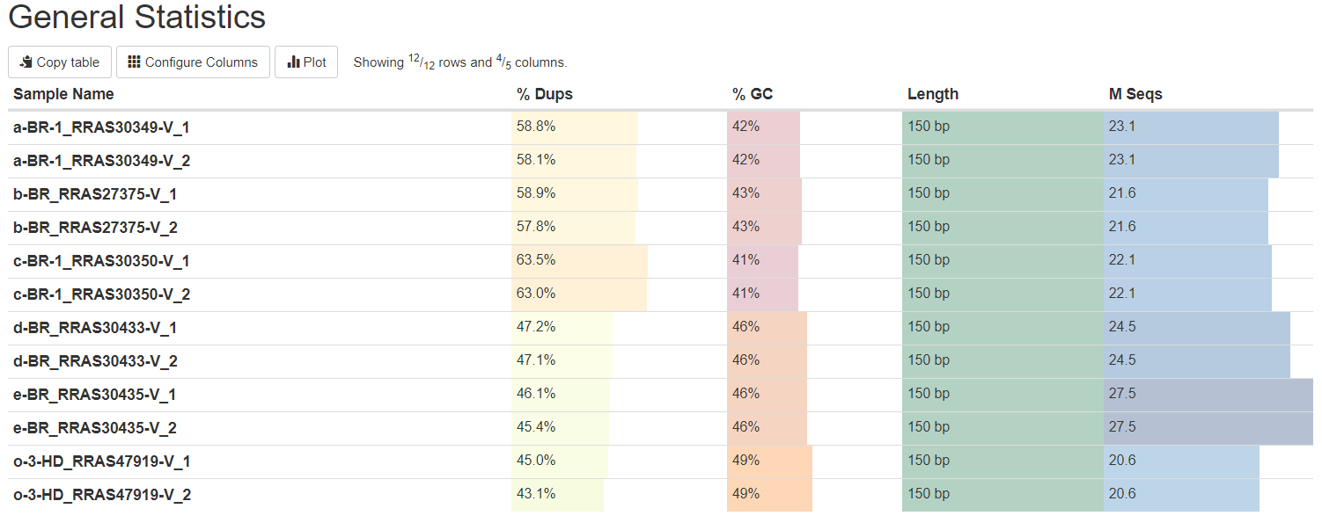The image size is (1322, 523).
Task: Click the 150 bp Length cell for d-BR_RRAS30433-V_1
Action: tap(1003, 327)
